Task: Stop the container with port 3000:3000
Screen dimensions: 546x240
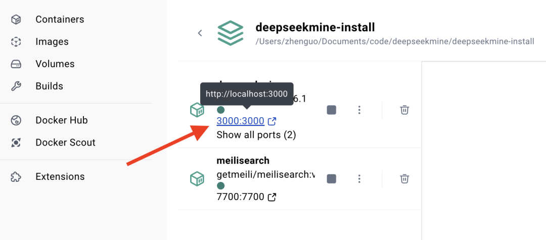Action: click(x=332, y=110)
